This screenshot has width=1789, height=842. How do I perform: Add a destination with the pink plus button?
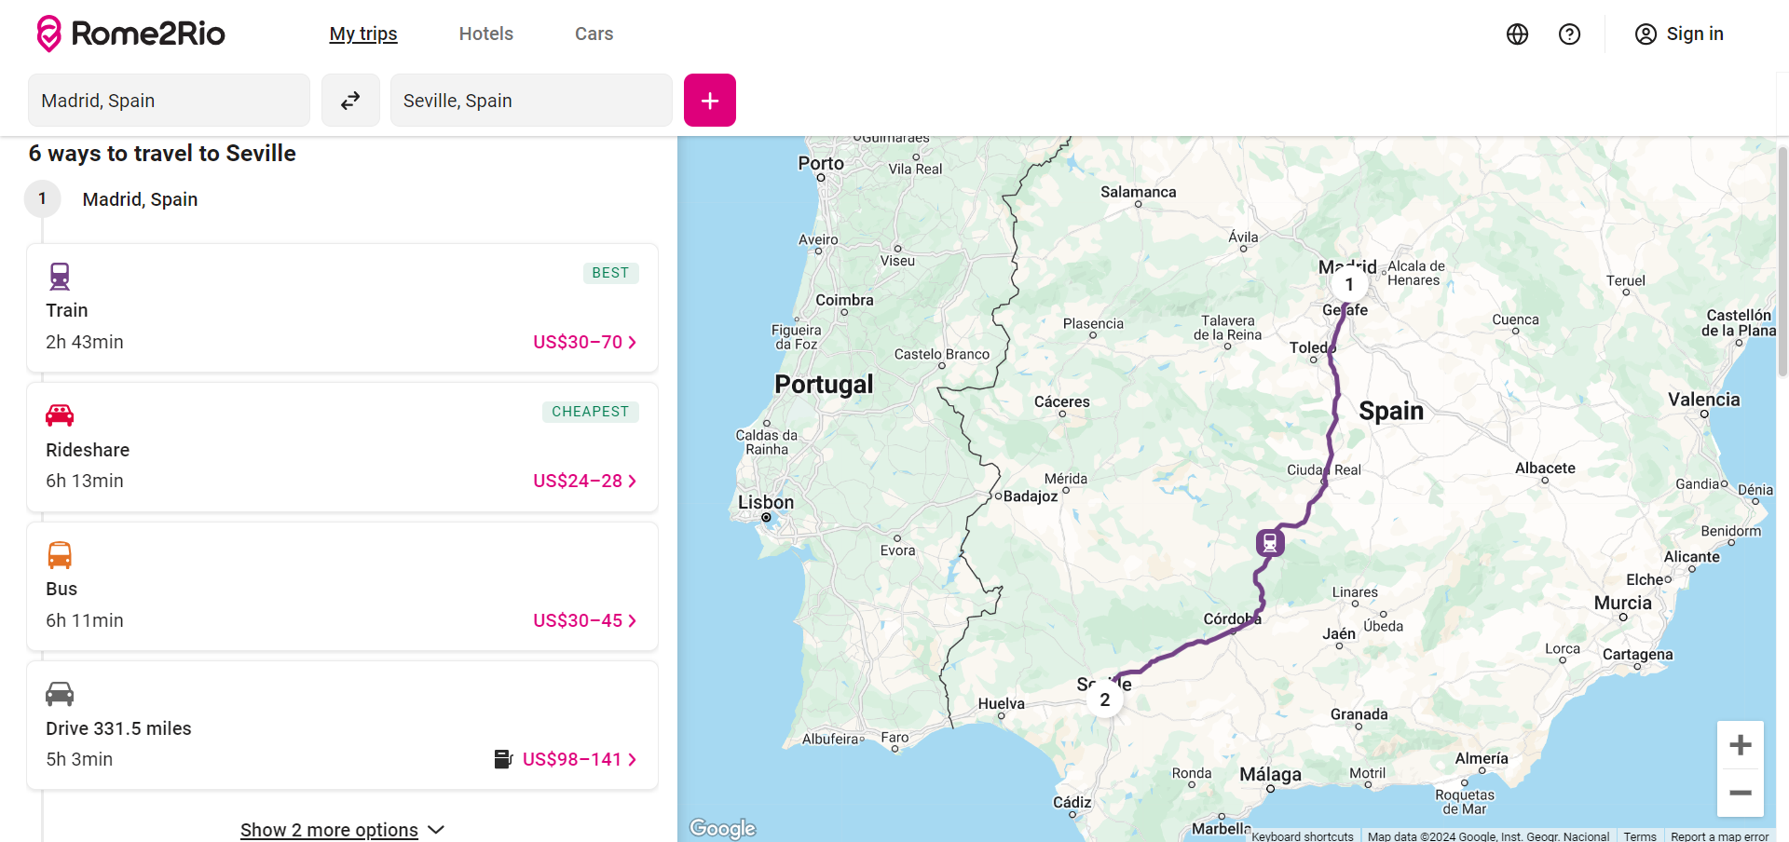[710, 101]
